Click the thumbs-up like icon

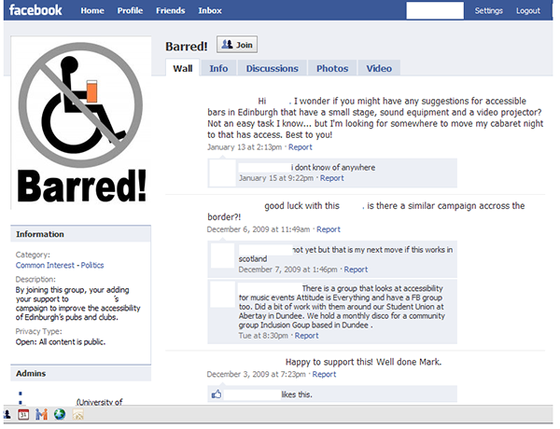[x=217, y=394]
